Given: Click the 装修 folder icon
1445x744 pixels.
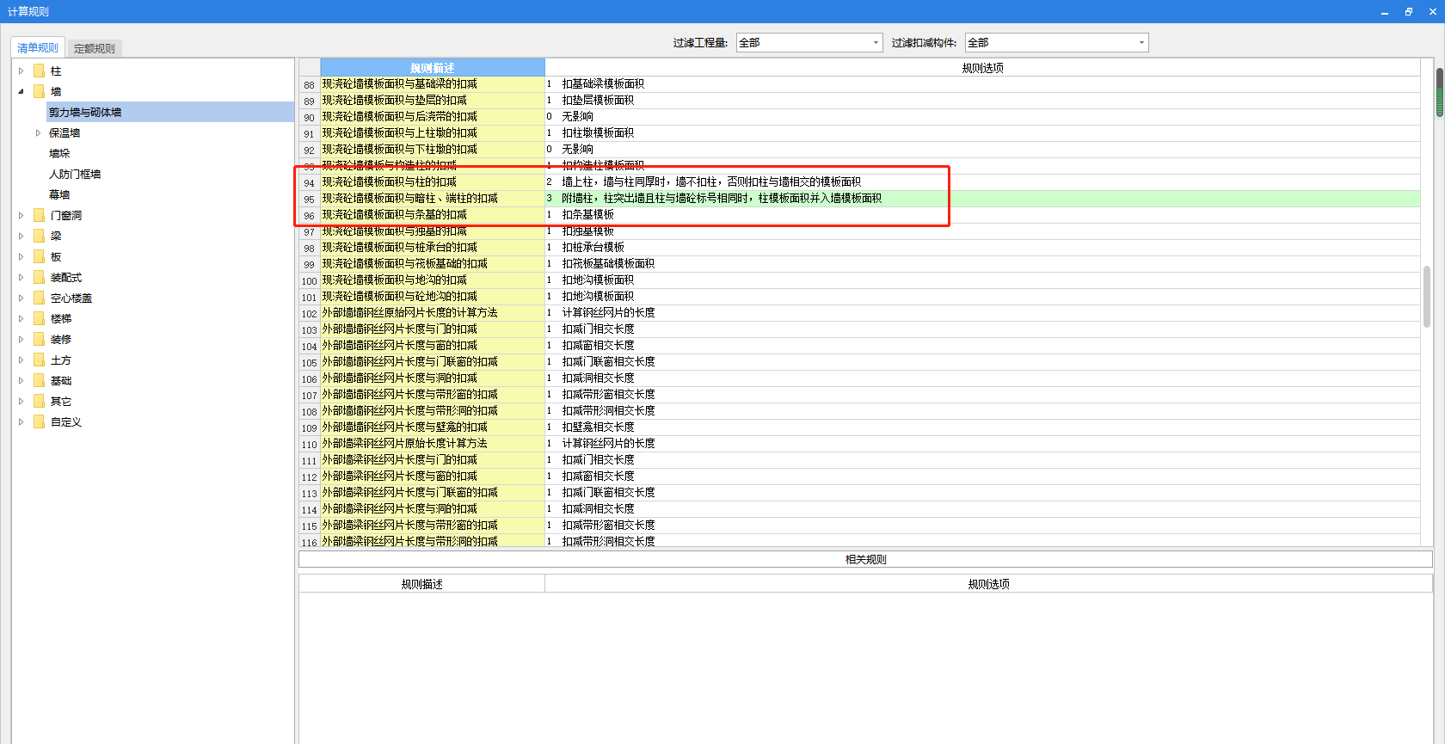Looking at the screenshot, I should click(x=39, y=339).
